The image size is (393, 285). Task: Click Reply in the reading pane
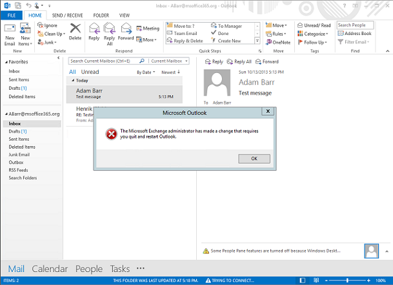pos(214,62)
